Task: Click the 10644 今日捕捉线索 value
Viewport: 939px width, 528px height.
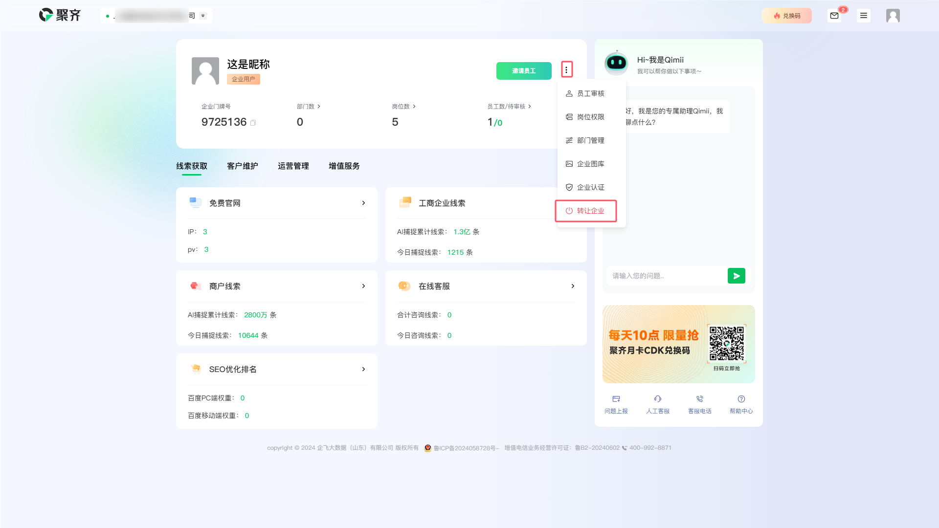Action: tap(248, 335)
